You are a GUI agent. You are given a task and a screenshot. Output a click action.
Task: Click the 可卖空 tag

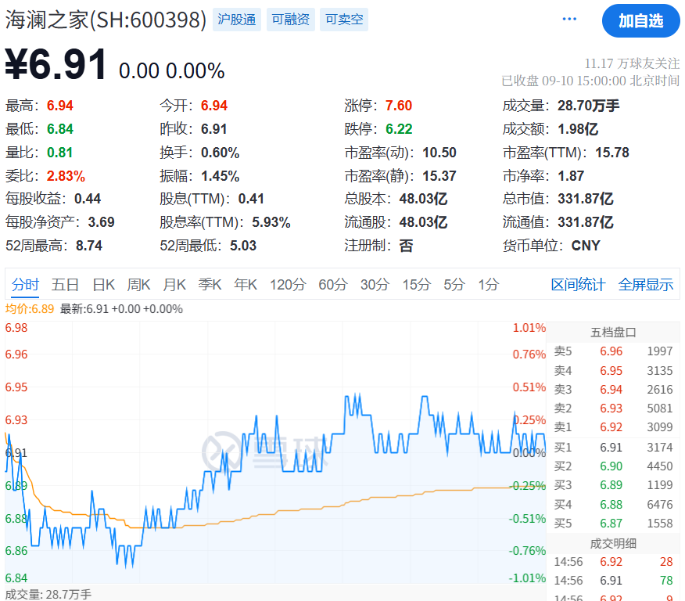click(344, 20)
